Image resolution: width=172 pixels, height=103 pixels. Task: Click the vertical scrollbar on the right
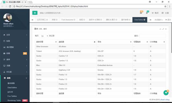tap(171, 38)
